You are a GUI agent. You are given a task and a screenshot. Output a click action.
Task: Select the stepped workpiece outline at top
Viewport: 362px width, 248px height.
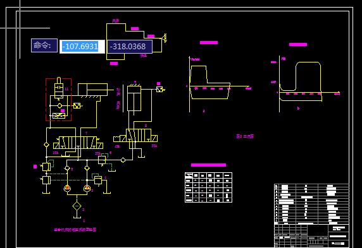coord(135,42)
